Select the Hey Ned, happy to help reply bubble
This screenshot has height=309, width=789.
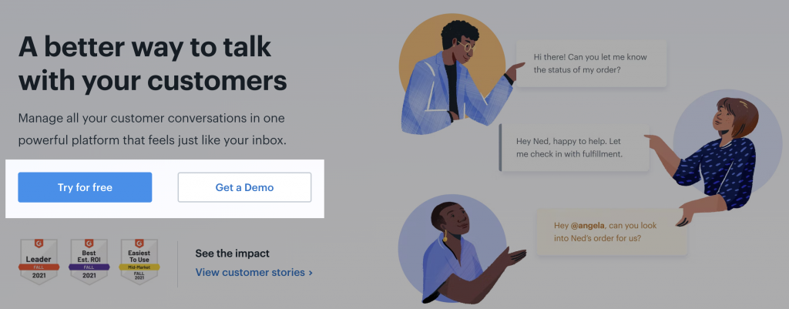pyautogui.click(x=574, y=148)
